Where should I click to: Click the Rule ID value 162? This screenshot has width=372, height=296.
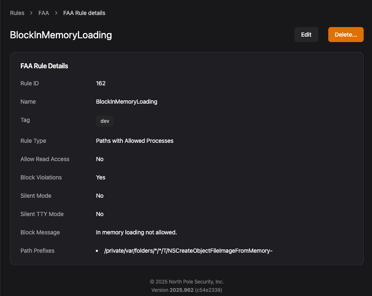101,83
